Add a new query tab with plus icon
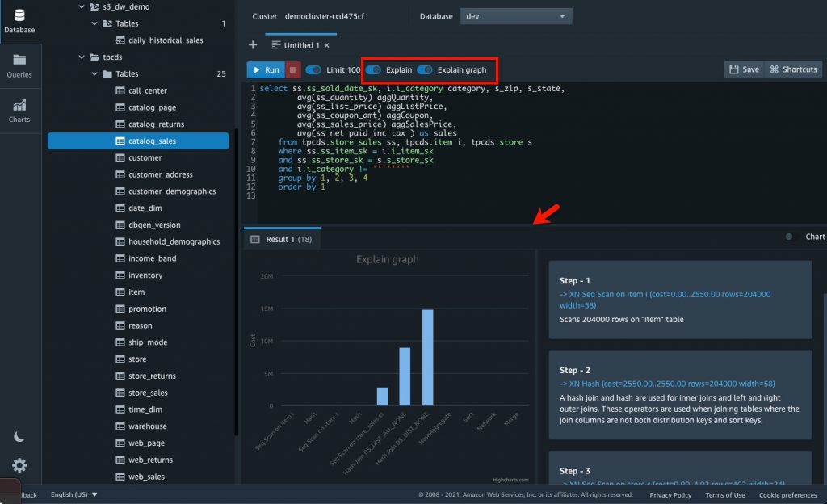 (253, 44)
